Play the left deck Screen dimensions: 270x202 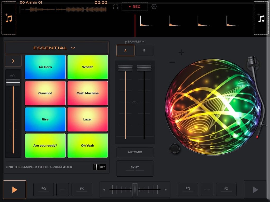coord(15,190)
